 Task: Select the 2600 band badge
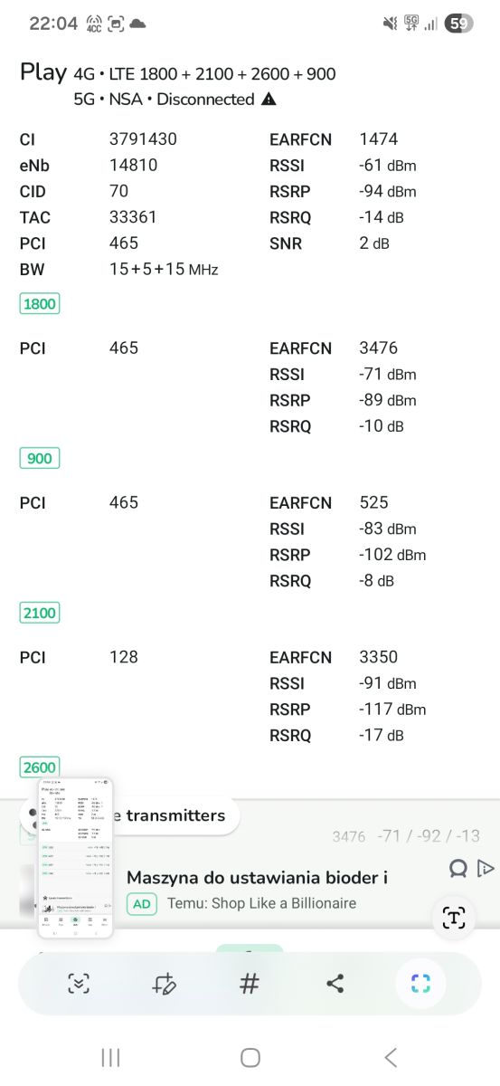coord(40,767)
